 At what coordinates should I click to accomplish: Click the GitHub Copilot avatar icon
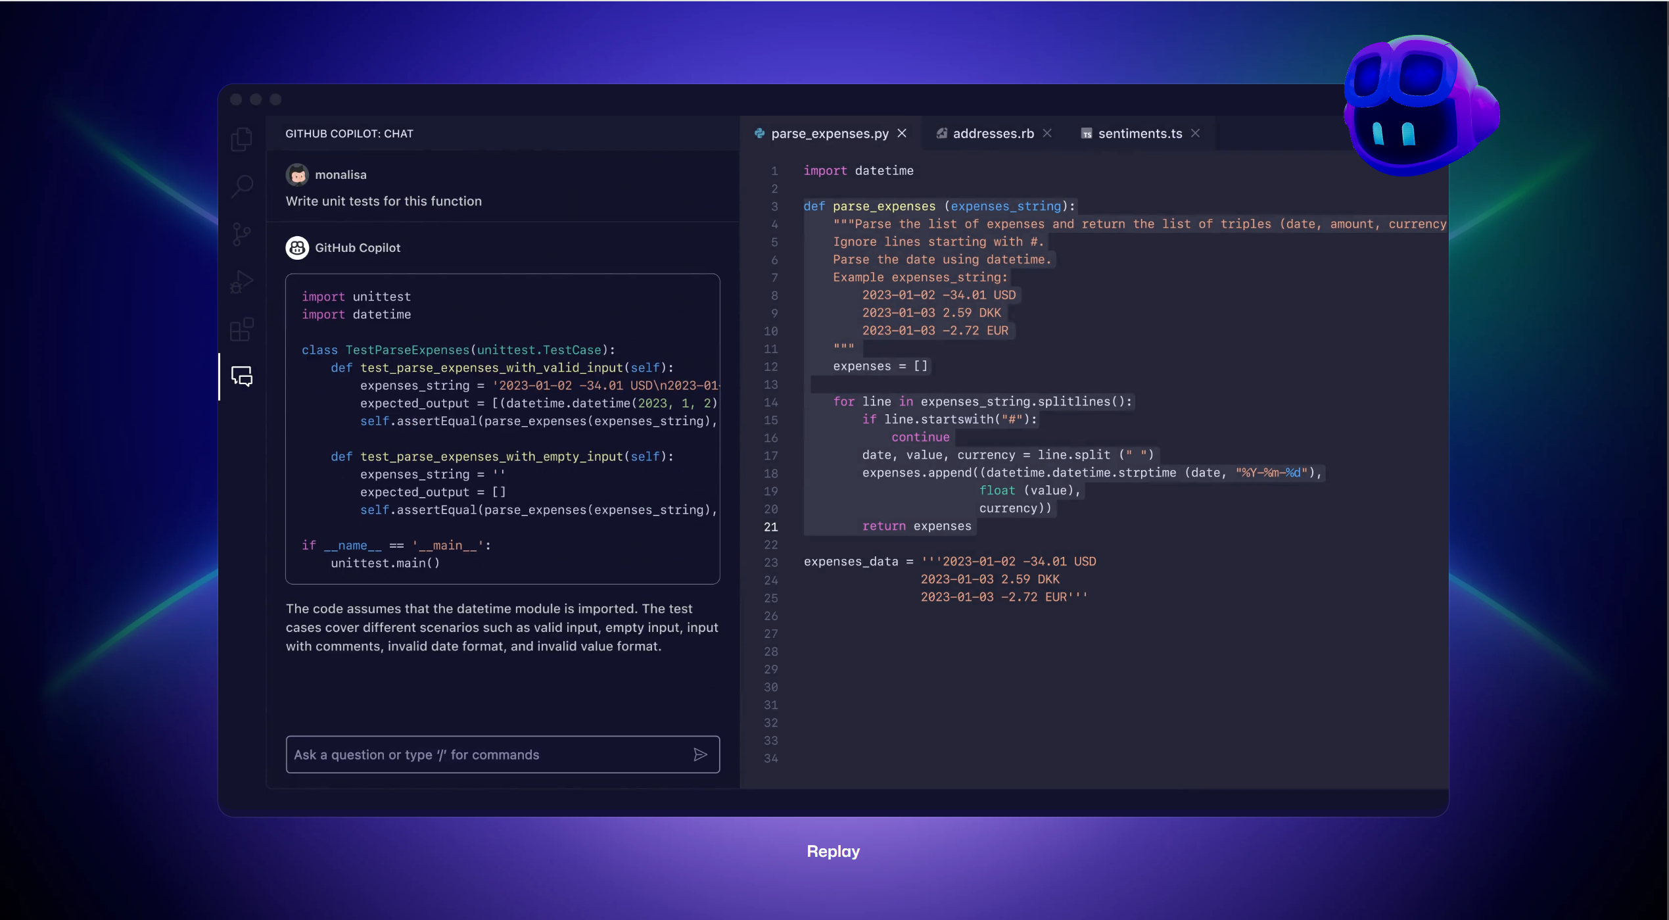297,248
